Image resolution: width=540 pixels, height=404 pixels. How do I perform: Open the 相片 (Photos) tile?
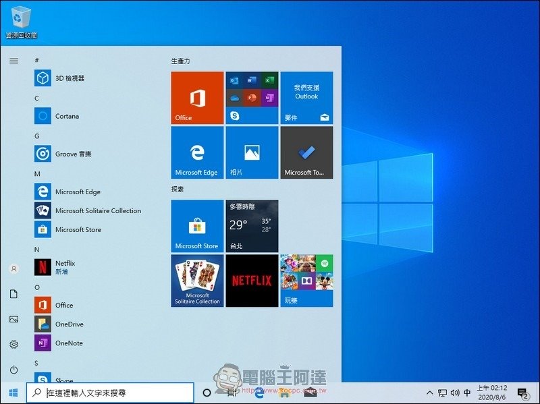click(252, 152)
